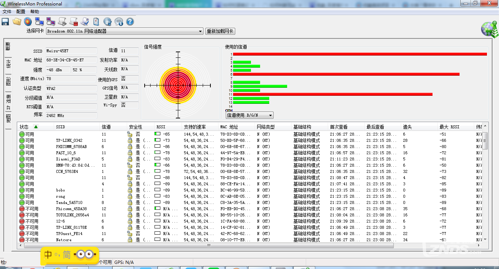Screen dimensions: 499x269
Task: Open the 配置 menu
Action: tap(21, 12)
